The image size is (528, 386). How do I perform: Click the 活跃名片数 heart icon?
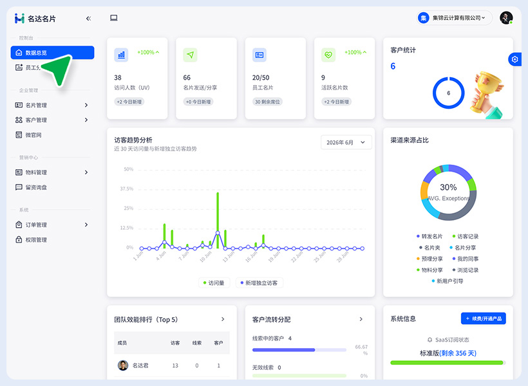[x=328, y=55]
